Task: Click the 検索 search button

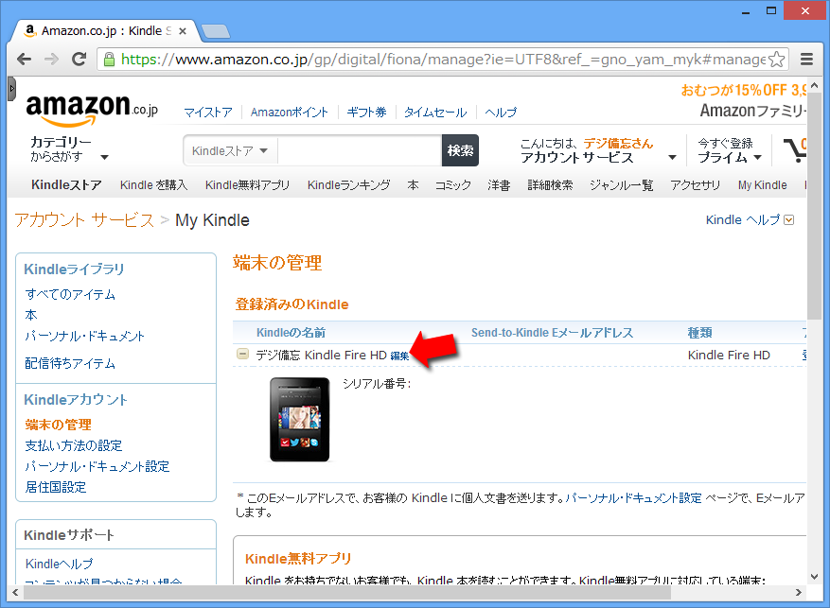Action: point(460,150)
